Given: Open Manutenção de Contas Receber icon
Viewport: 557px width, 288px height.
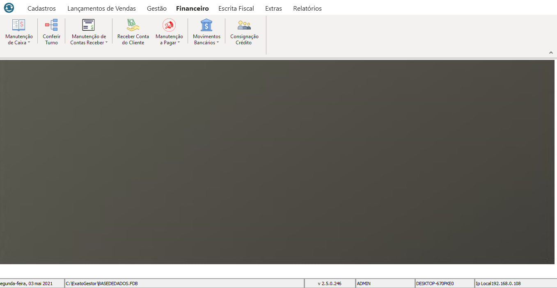Looking at the screenshot, I should 89,25.
